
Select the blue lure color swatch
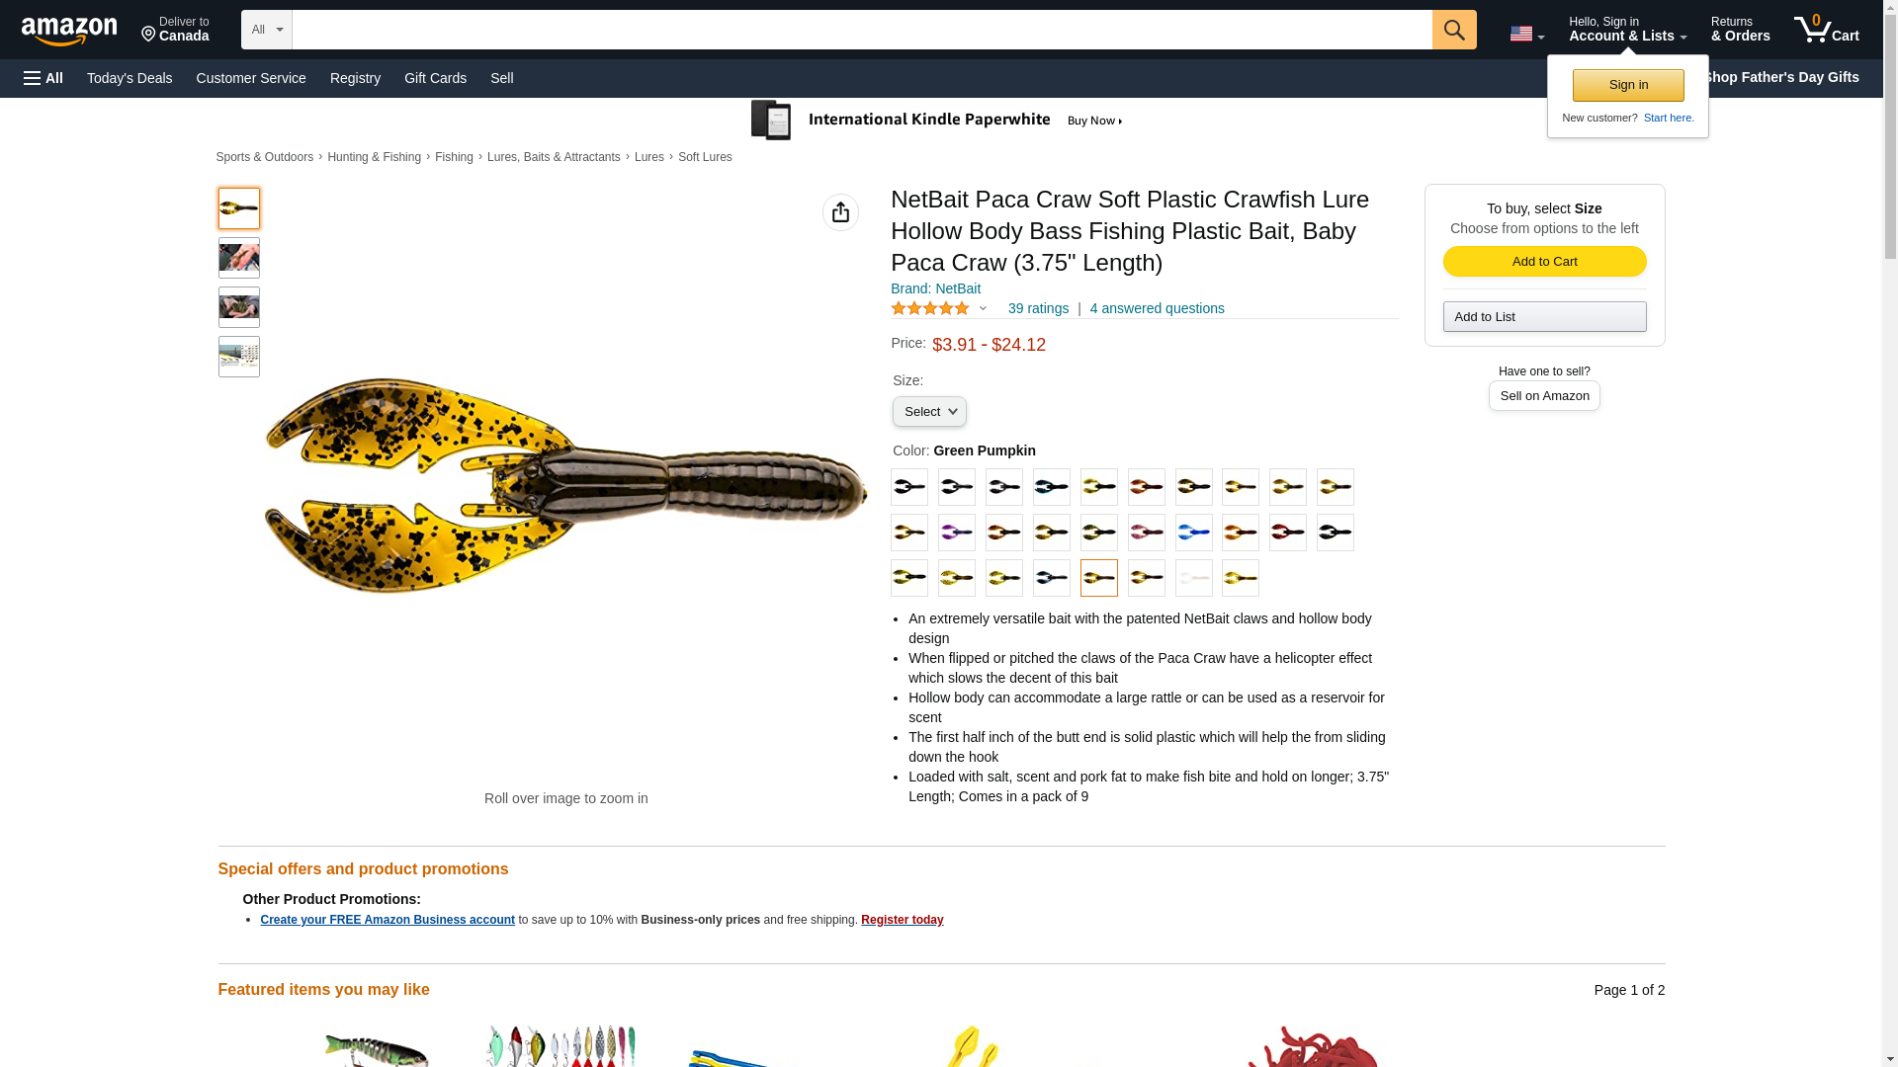[1193, 533]
